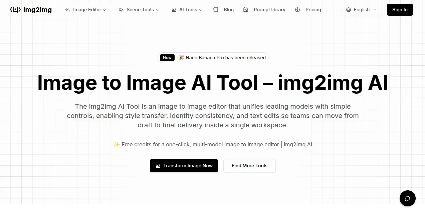This screenshot has height=217, width=425.
Task: Click the Nano Banana Pro release announcement banner
Action: pos(213,58)
